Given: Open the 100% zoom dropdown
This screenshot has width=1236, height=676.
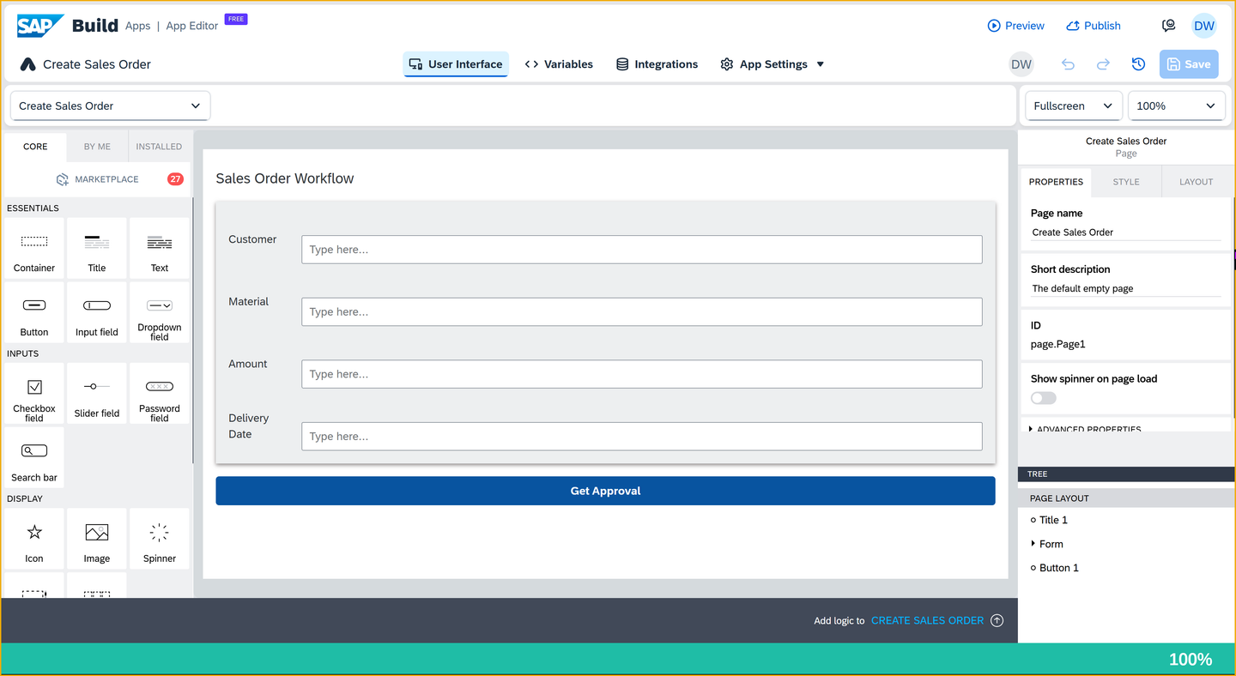Looking at the screenshot, I should coord(1176,106).
